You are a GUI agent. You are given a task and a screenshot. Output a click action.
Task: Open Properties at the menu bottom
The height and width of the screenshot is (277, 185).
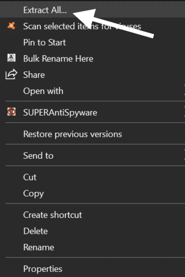pyautogui.click(x=43, y=269)
